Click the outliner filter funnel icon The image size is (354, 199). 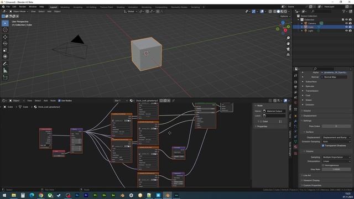[x=344, y=11]
